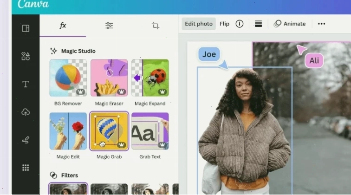The width and height of the screenshot is (351, 195).
Task: Open the Uploads cloud icon
Action: pos(26,112)
